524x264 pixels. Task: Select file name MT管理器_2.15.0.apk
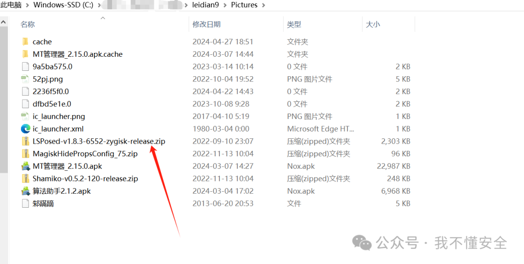pos(67,166)
